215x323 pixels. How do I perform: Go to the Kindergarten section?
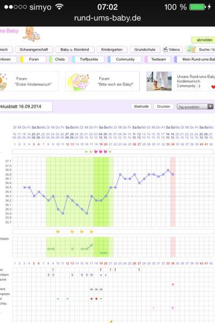pyautogui.click(x=112, y=50)
